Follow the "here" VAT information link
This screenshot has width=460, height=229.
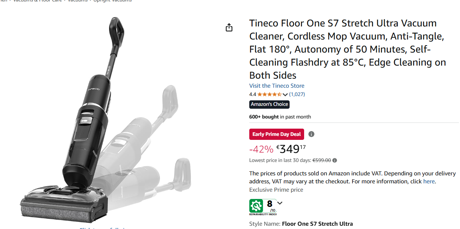pos(429,182)
